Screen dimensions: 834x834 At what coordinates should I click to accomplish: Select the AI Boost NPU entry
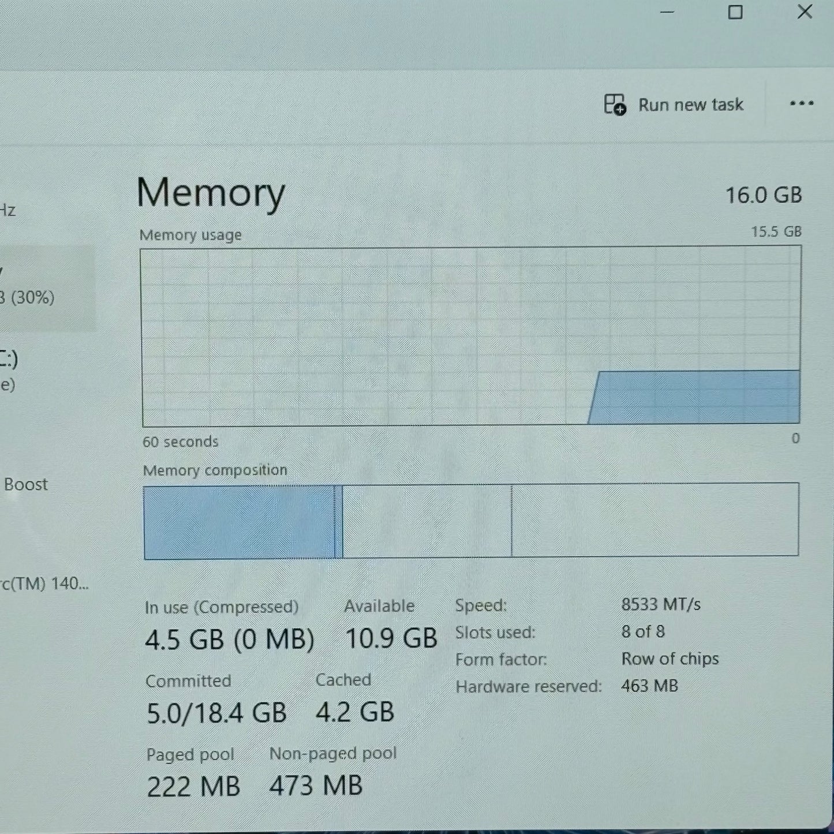click(x=25, y=484)
